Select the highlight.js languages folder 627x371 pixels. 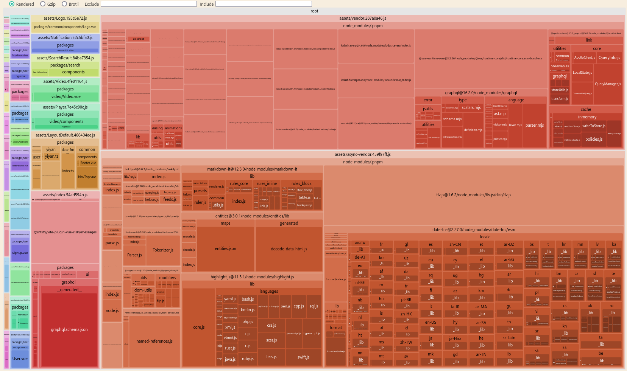coord(269,291)
